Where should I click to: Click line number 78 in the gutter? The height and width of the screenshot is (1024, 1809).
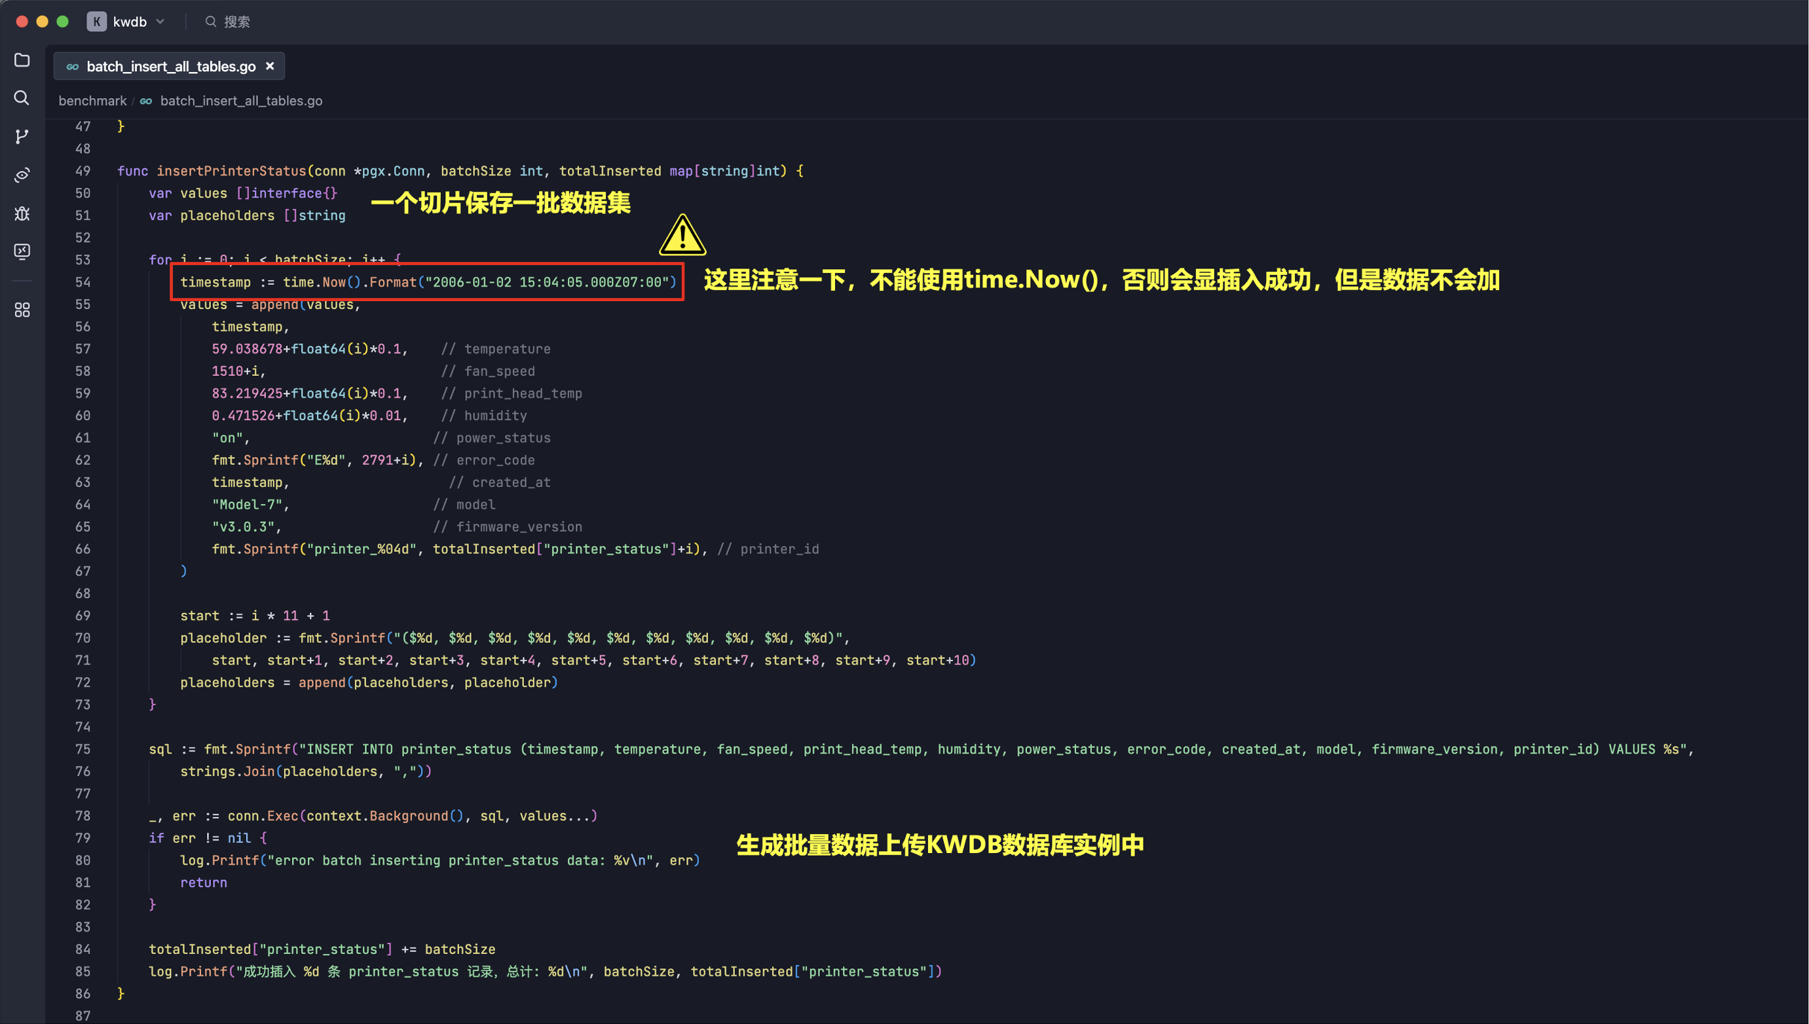tap(83, 816)
